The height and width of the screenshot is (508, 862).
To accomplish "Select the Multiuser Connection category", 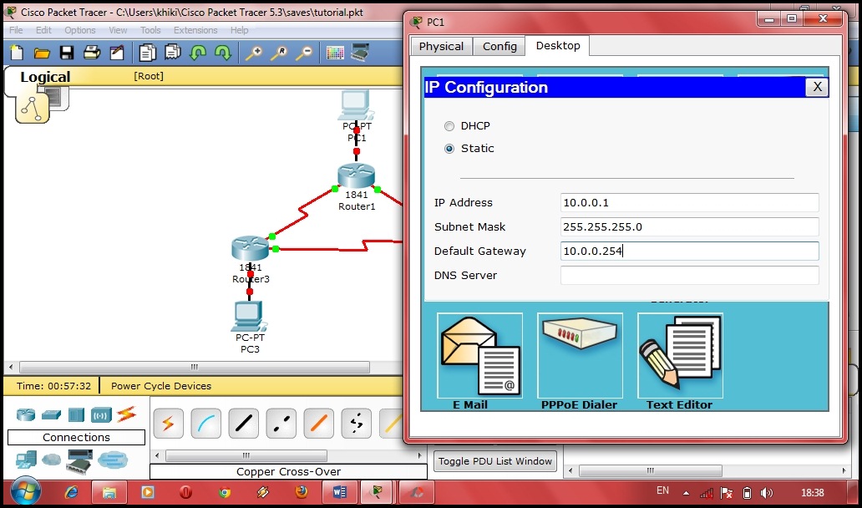I will point(113,460).
